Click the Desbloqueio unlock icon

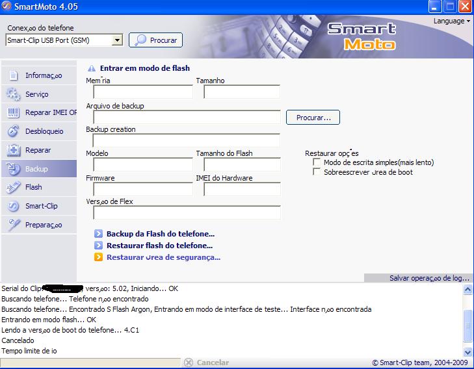tap(13, 131)
